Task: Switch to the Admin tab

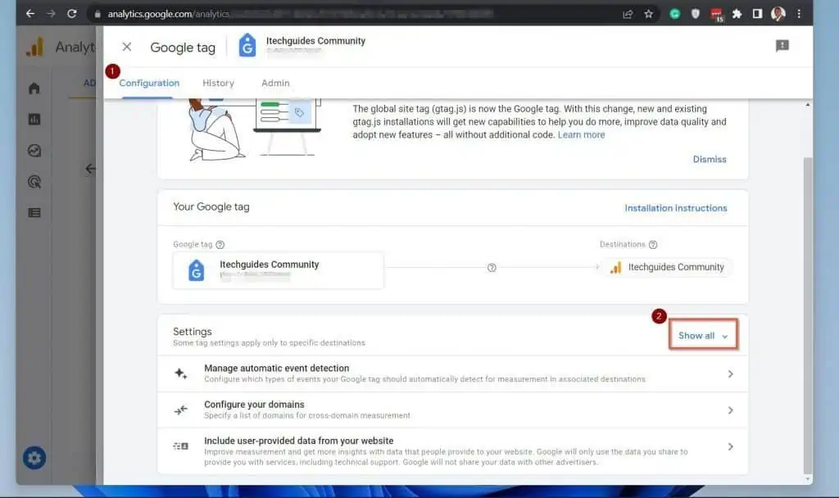Action: pos(275,83)
